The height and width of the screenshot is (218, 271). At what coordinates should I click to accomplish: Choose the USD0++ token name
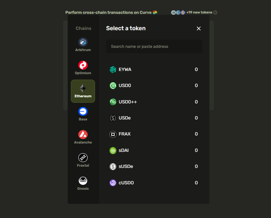click(x=128, y=102)
